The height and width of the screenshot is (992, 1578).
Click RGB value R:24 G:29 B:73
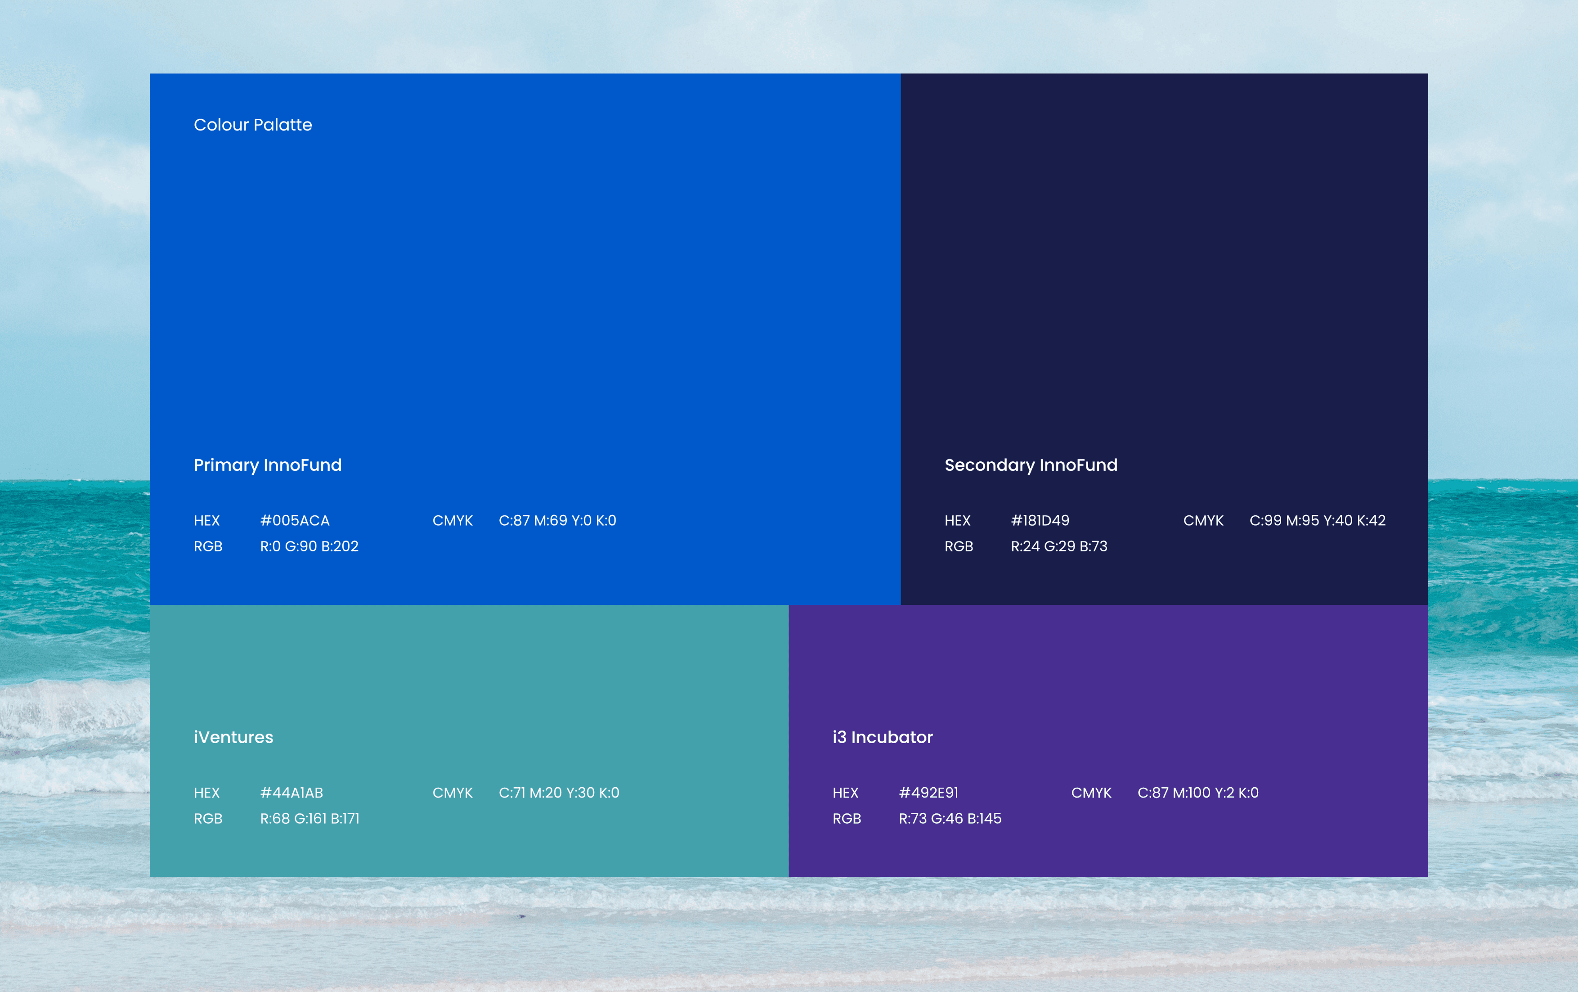pyautogui.click(x=1058, y=546)
